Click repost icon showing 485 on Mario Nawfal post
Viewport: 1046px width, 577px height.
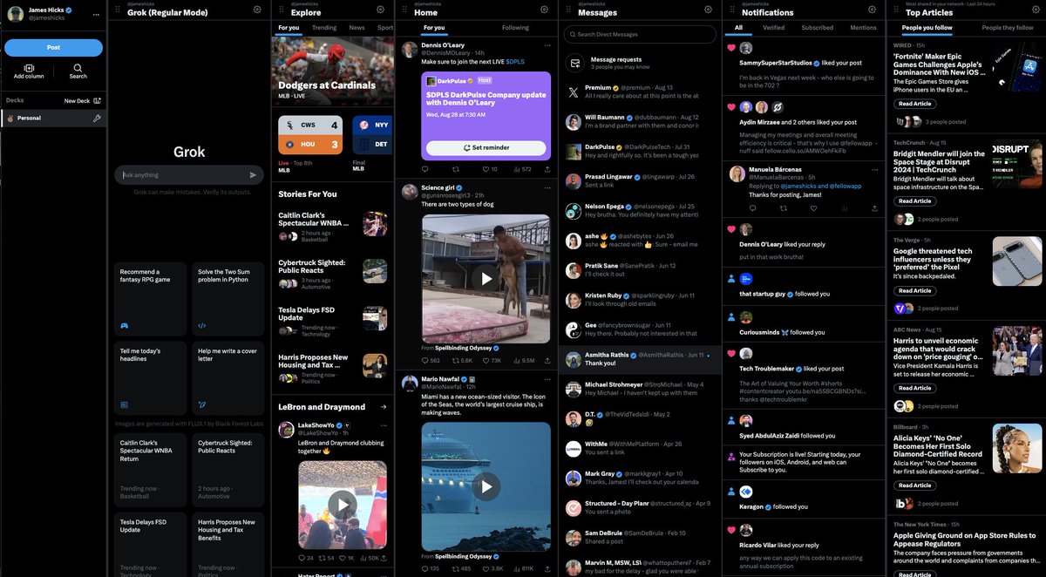coord(455,568)
